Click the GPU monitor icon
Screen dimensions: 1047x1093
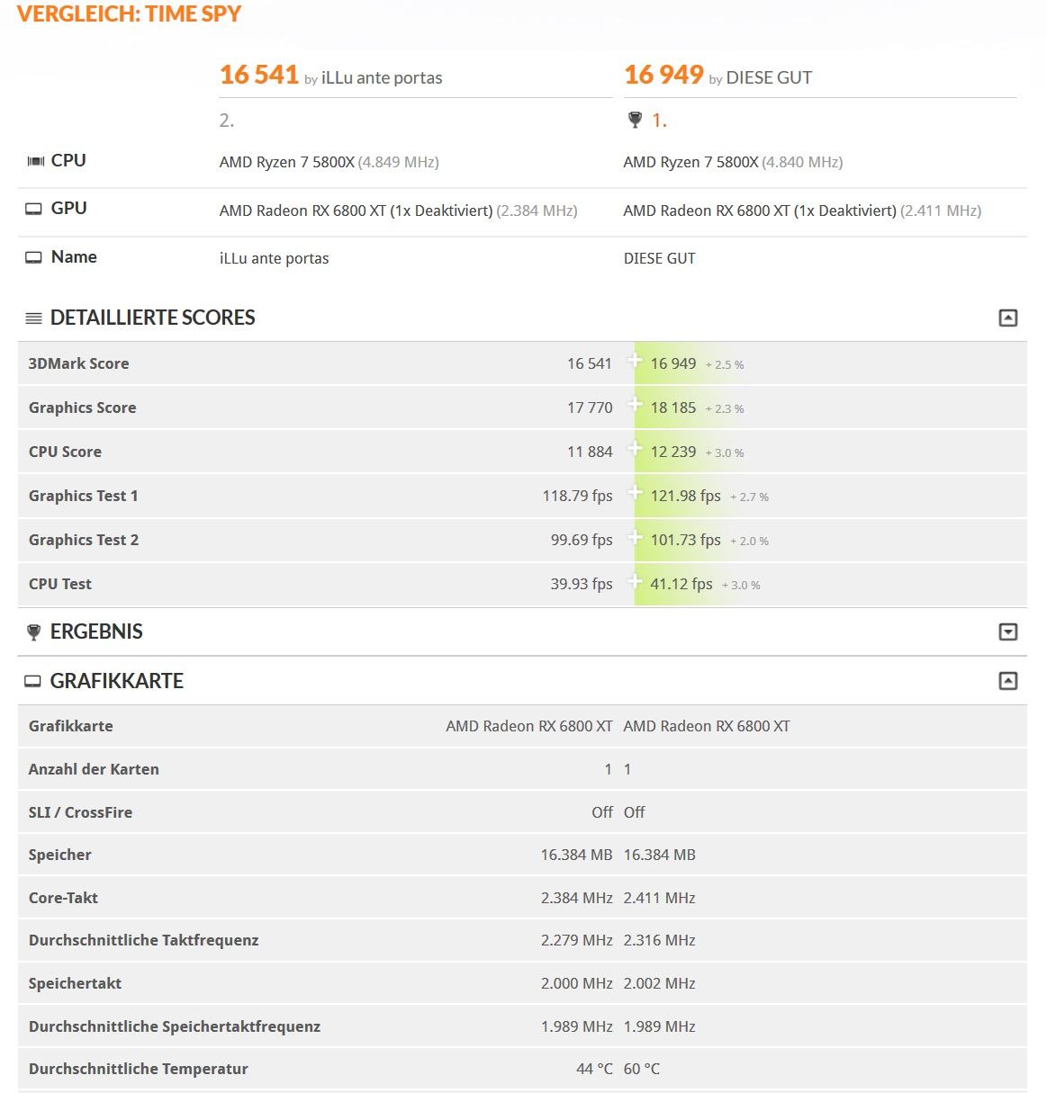click(33, 209)
